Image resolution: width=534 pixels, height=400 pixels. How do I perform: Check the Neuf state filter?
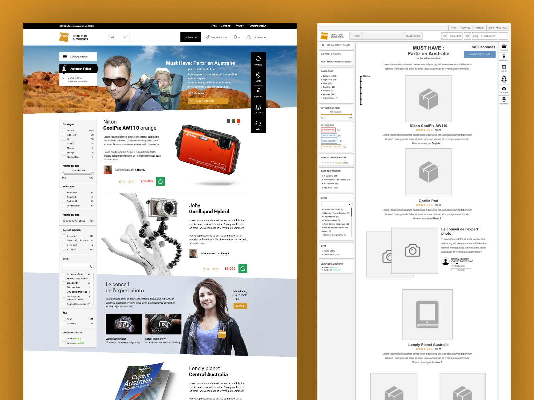pyautogui.click(x=64, y=319)
